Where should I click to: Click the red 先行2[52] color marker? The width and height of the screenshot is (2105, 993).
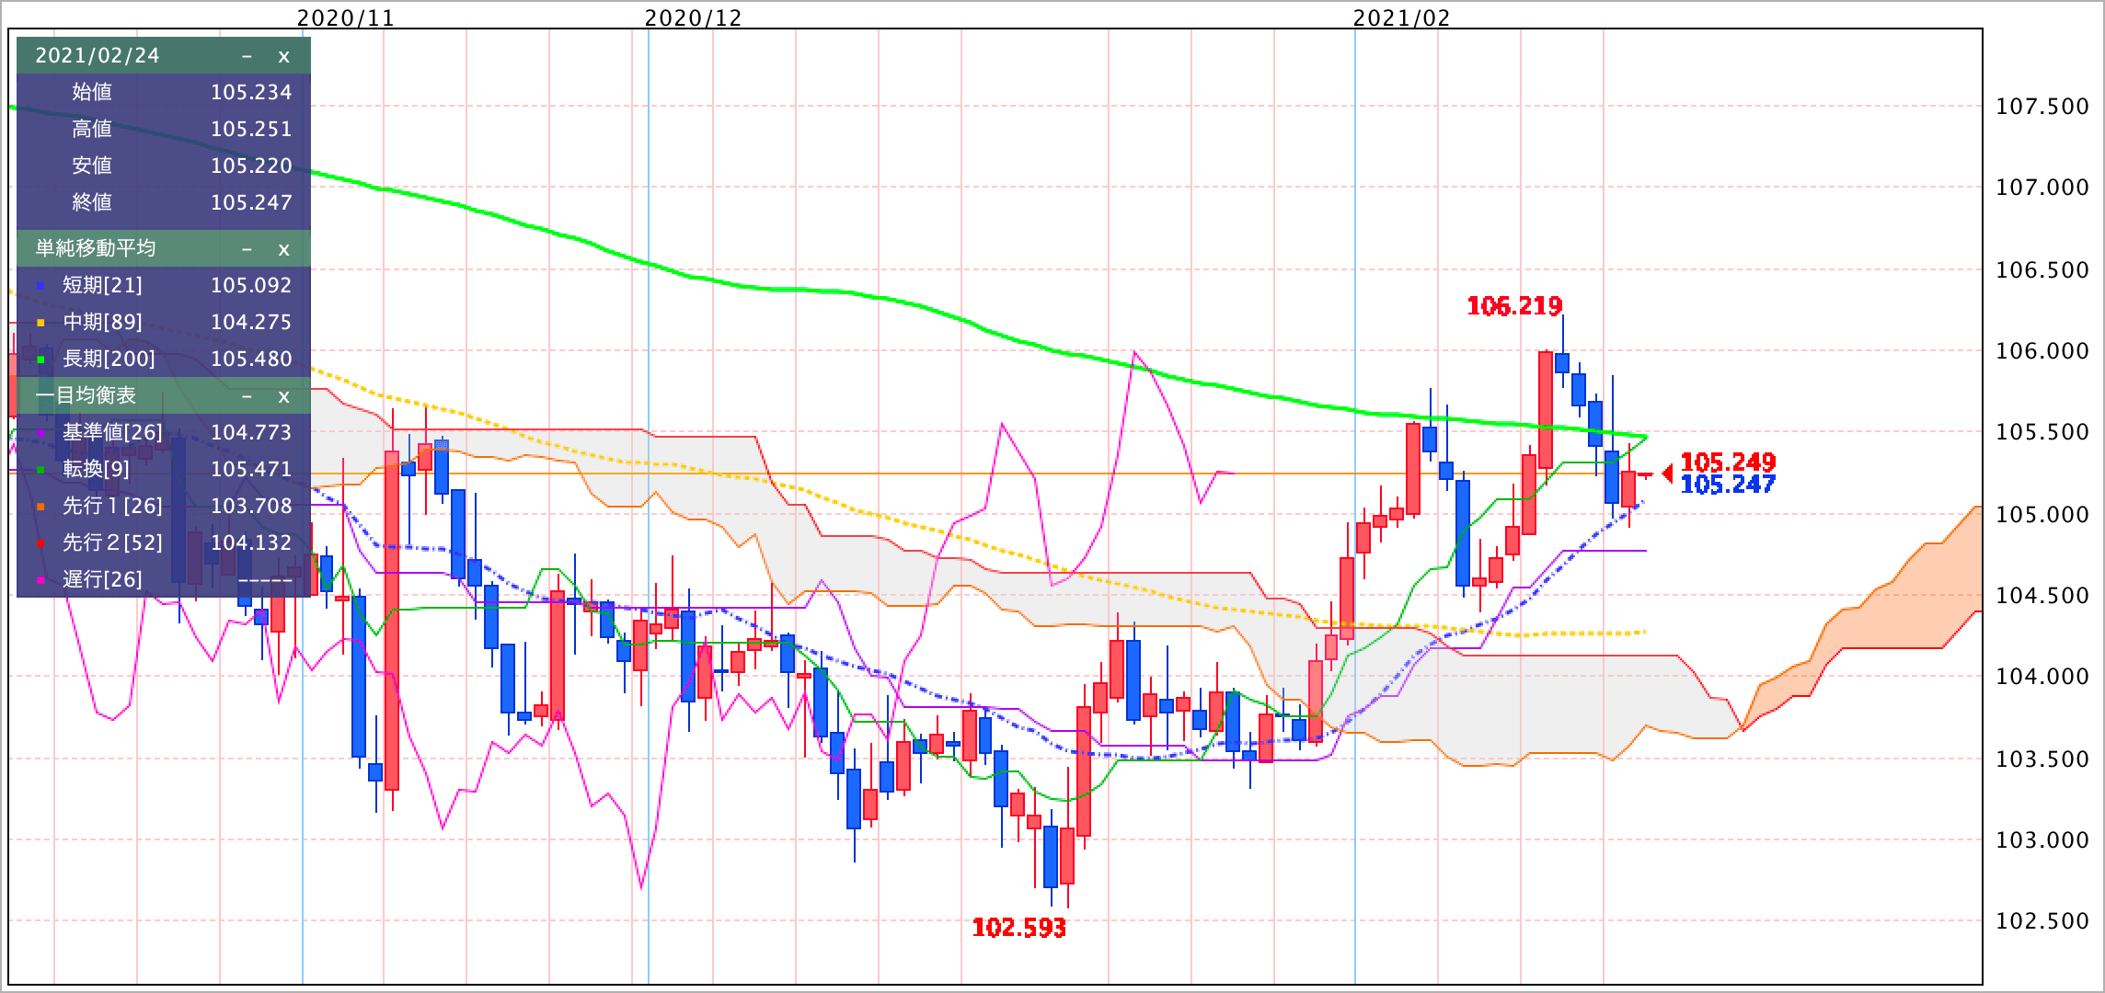tap(40, 544)
